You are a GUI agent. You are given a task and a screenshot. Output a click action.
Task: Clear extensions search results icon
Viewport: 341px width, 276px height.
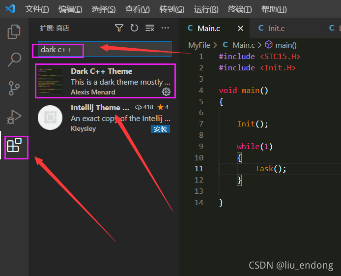pos(150,28)
